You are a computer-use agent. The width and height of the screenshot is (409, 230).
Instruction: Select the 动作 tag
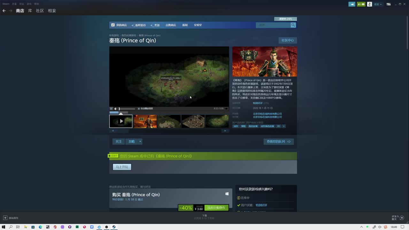[236, 126]
